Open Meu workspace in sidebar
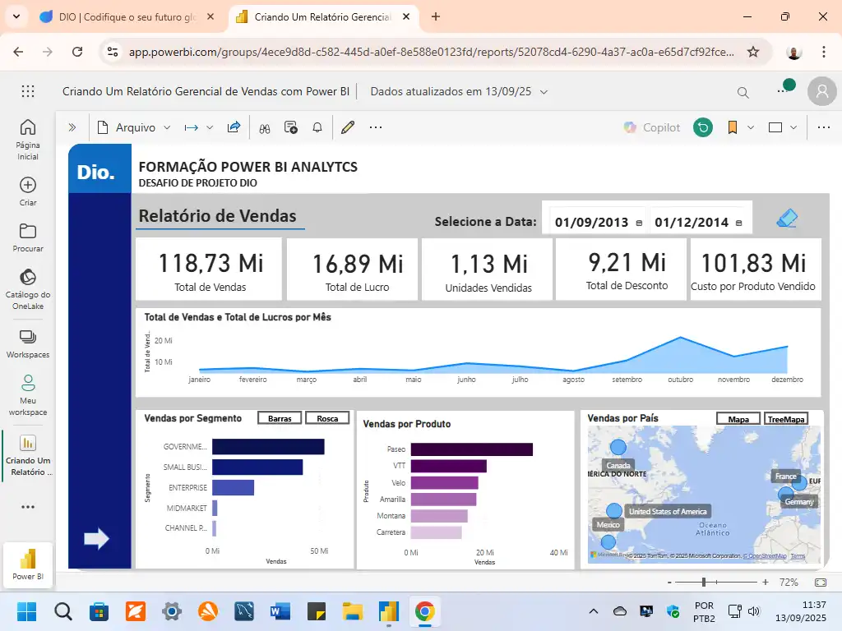 pos(28,395)
